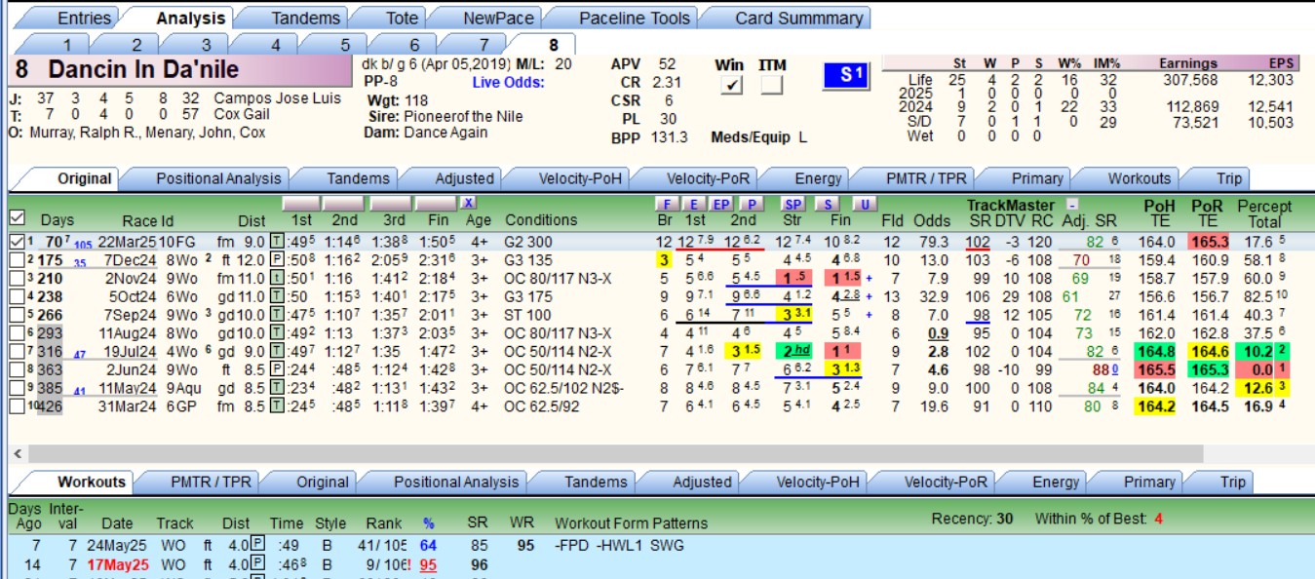
Task: Check the 7Dec24 8Wo paceline checkbox
Action: [x=16, y=260]
